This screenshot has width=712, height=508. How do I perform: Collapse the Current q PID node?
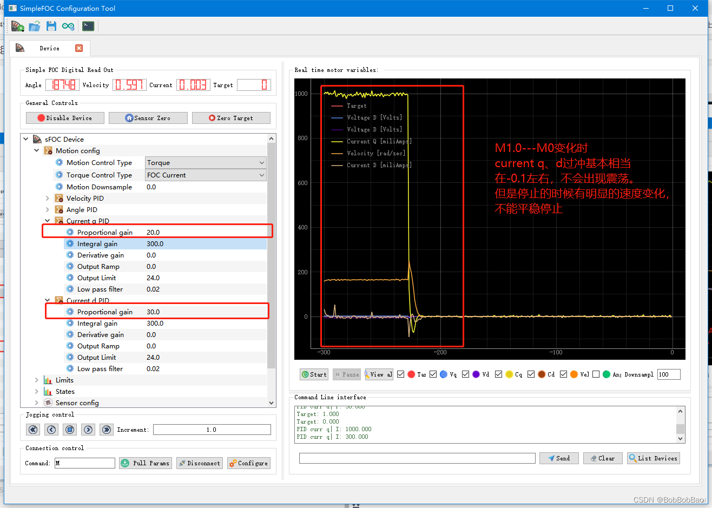pyautogui.click(x=47, y=221)
